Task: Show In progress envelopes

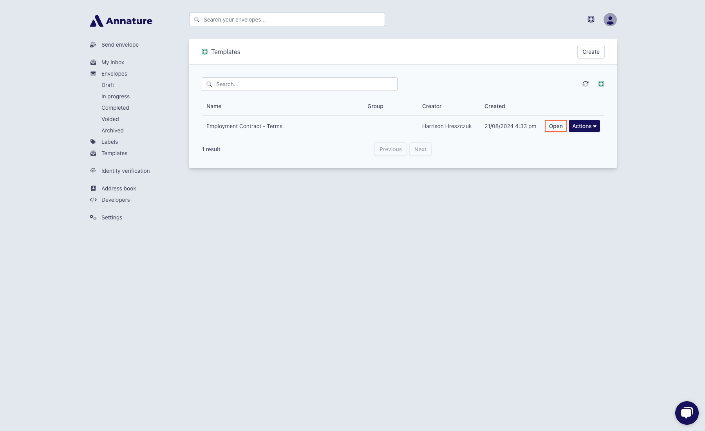Action: point(116,96)
